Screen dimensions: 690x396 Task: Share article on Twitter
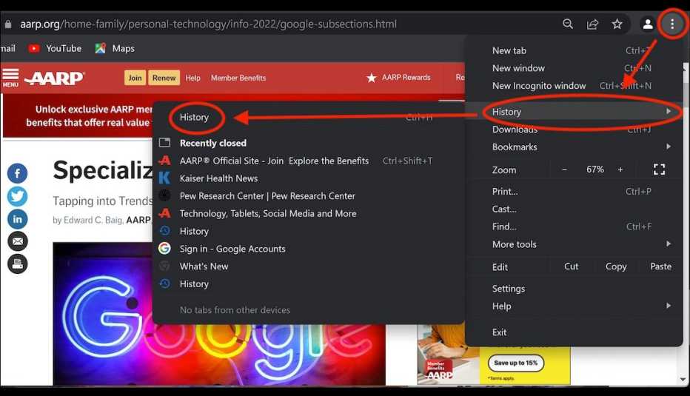point(17,196)
